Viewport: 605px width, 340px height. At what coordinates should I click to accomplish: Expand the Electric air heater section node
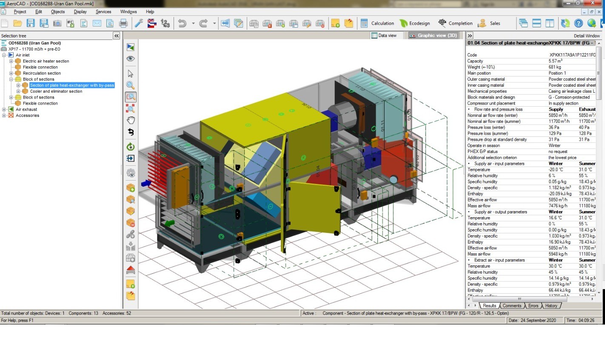click(11, 61)
